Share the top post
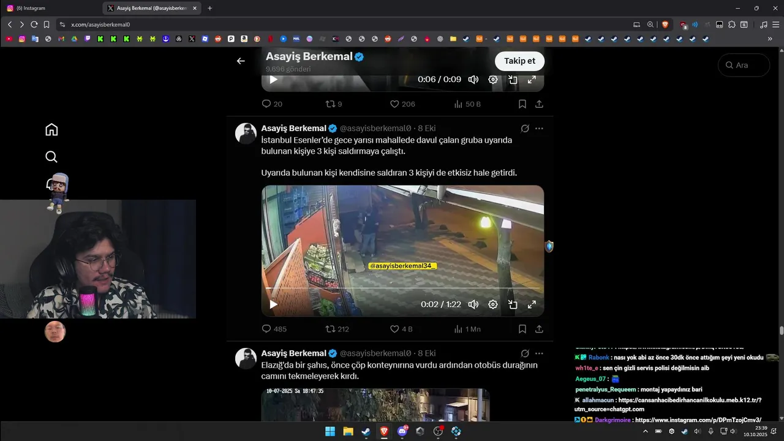Image resolution: width=784 pixels, height=441 pixels. (x=539, y=104)
